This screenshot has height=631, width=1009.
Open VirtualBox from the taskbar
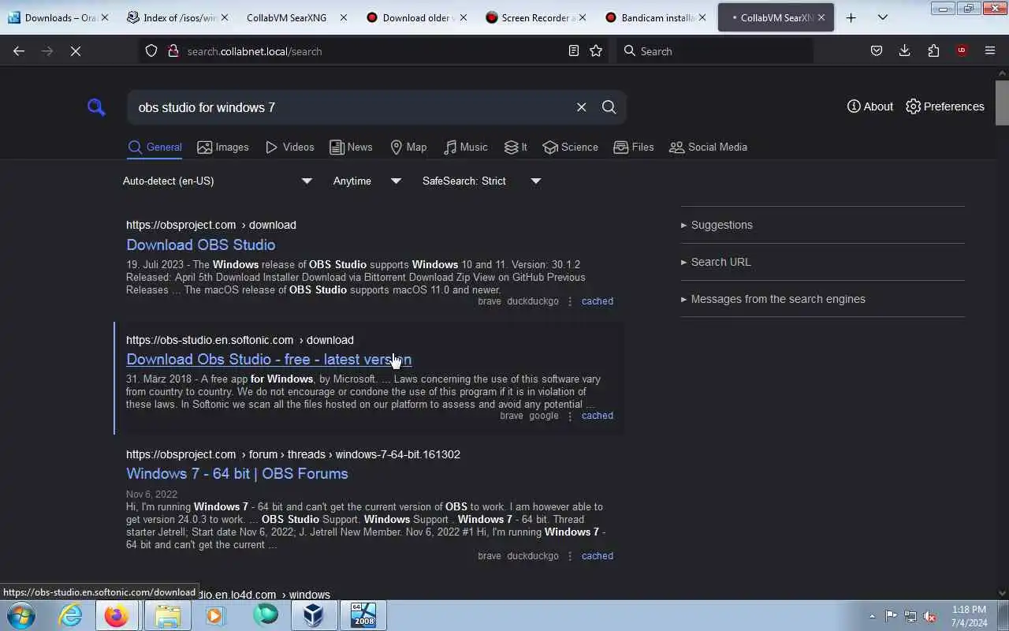click(313, 615)
